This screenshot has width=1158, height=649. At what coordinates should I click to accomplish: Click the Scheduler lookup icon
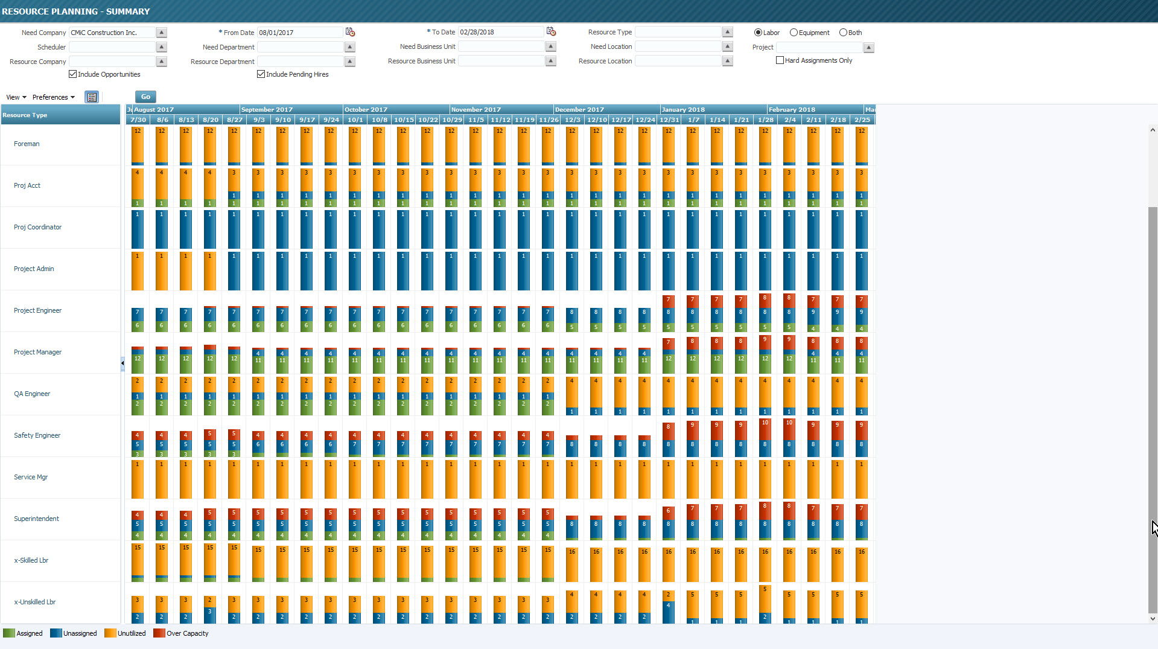[x=162, y=47]
